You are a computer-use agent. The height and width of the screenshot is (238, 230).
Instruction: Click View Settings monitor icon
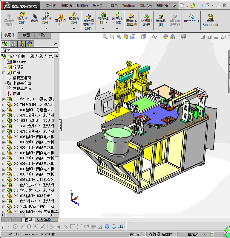(x=184, y=37)
